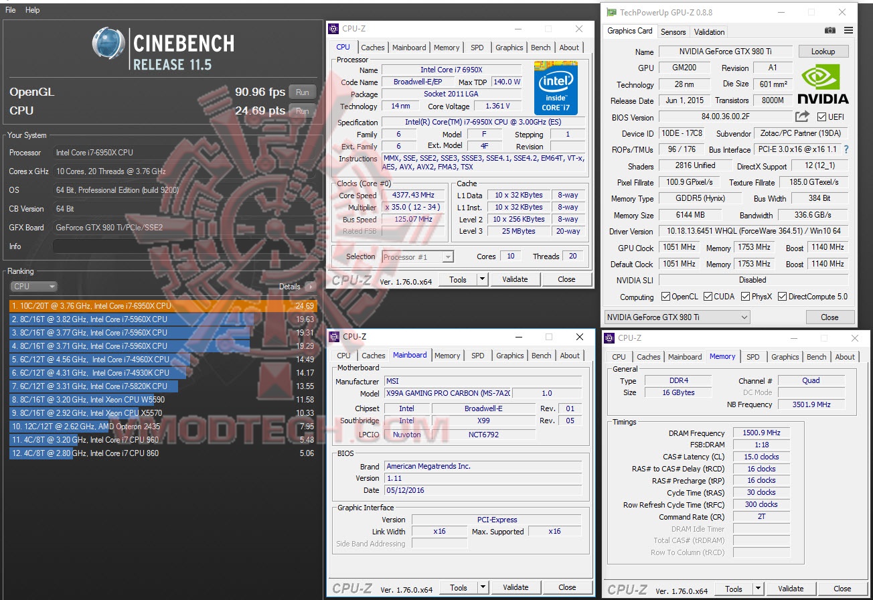This screenshot has height=600, width=873.
Task: Open the CPU ranking type dropdown in Cinebench
Action: pyautogui.click(x=34, y=287)
